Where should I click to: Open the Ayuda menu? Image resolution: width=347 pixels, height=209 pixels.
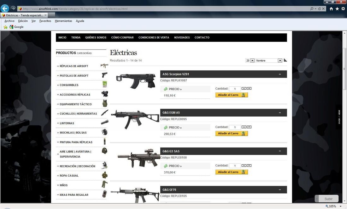[80, 21]
